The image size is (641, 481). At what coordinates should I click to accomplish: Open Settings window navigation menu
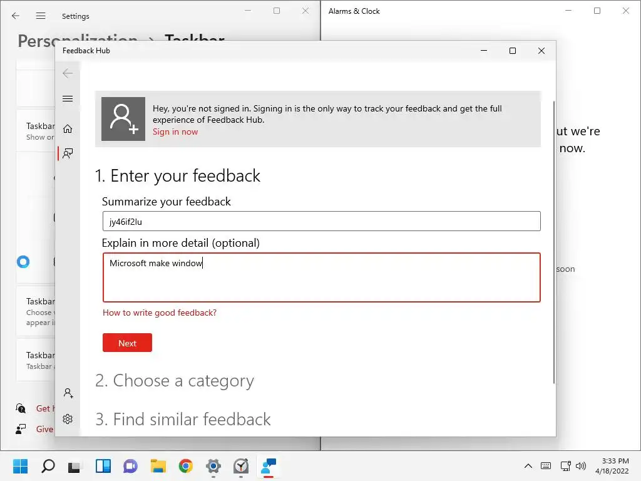point(41,16)
